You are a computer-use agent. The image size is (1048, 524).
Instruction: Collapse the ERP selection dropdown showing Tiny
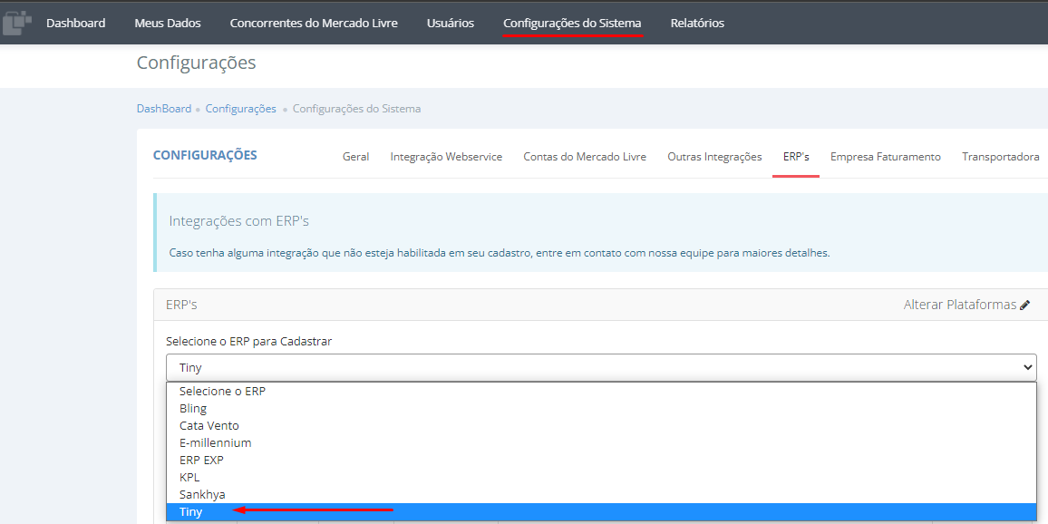point(601,367)
